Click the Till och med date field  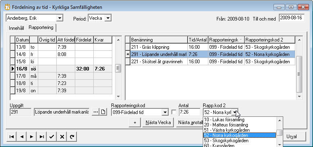[x=292, y=18]
